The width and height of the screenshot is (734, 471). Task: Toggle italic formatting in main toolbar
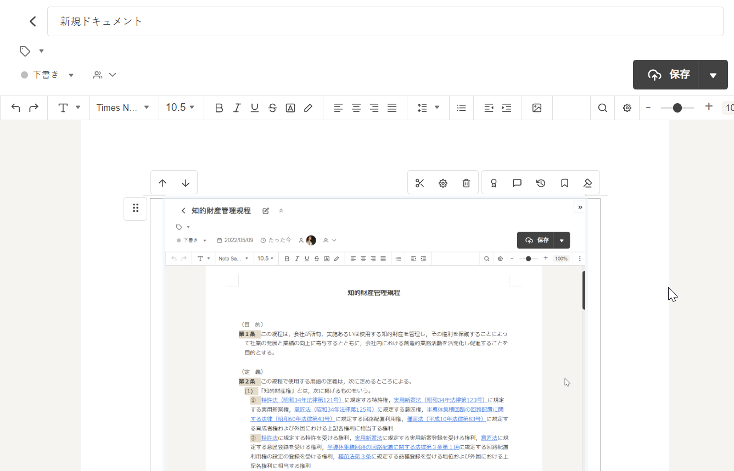(x=237, y=108)
